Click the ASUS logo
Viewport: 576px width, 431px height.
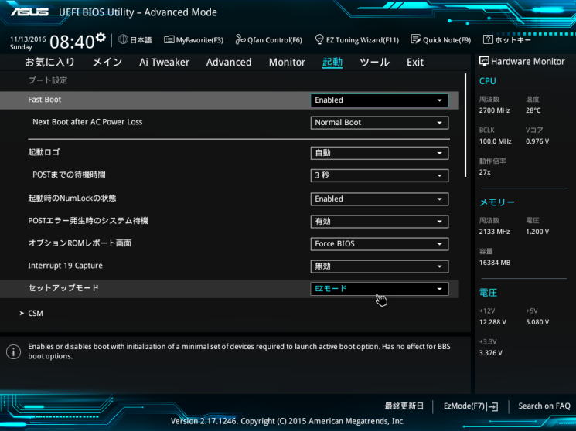[x=29, y=12]
